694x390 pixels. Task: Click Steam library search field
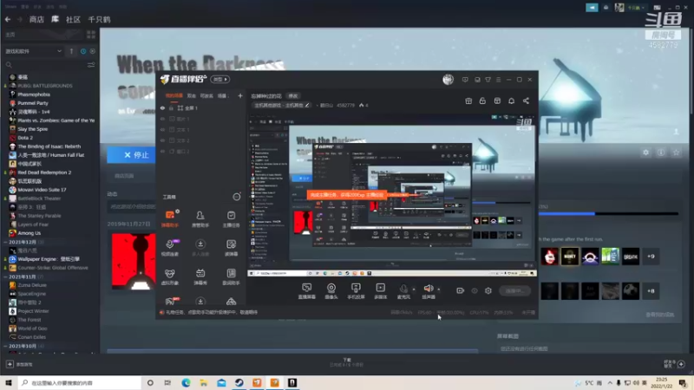[44, 64]
